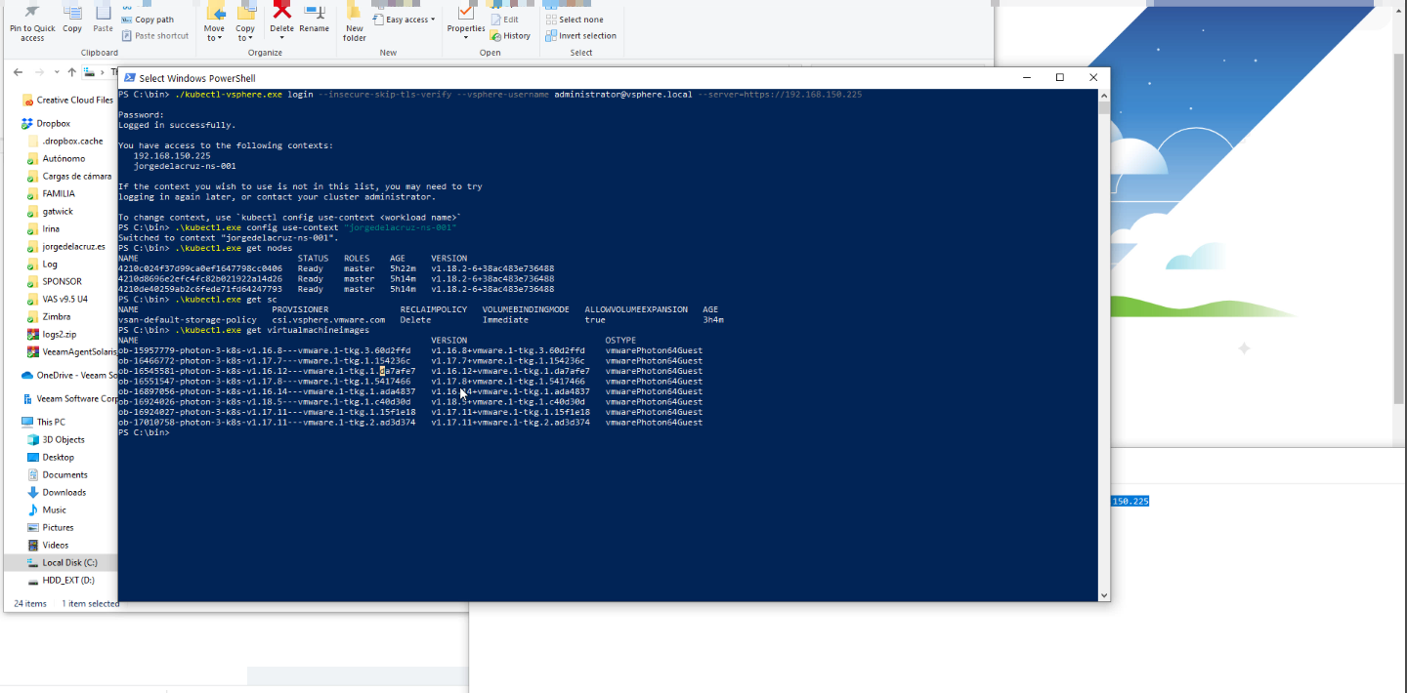Click 'ob-15957779-photon-3-k8s-v1.16.8' row in terminal
Viewport: 1407px width, 693px height.
click(x=410, y=350)
